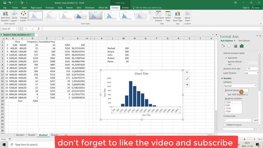The height and width of the screenshot is (148, 263).
Task: Open Add Chart Element menu
Action: [x=5, y=16]
